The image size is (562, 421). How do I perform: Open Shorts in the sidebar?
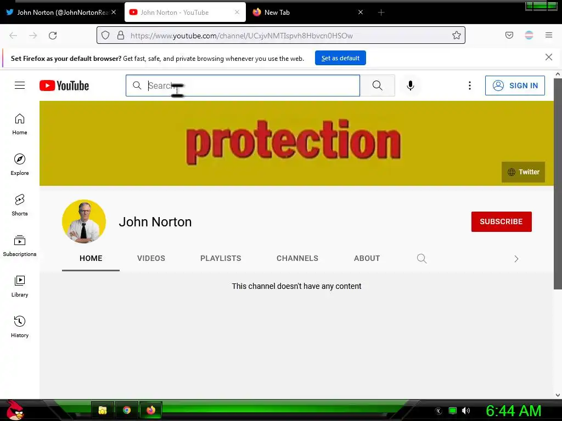click(20, 205)
